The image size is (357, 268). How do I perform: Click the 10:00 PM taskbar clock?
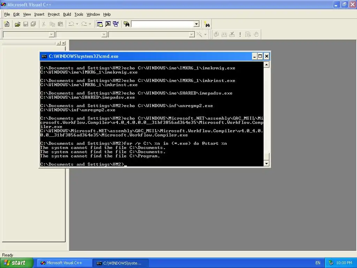344,263
